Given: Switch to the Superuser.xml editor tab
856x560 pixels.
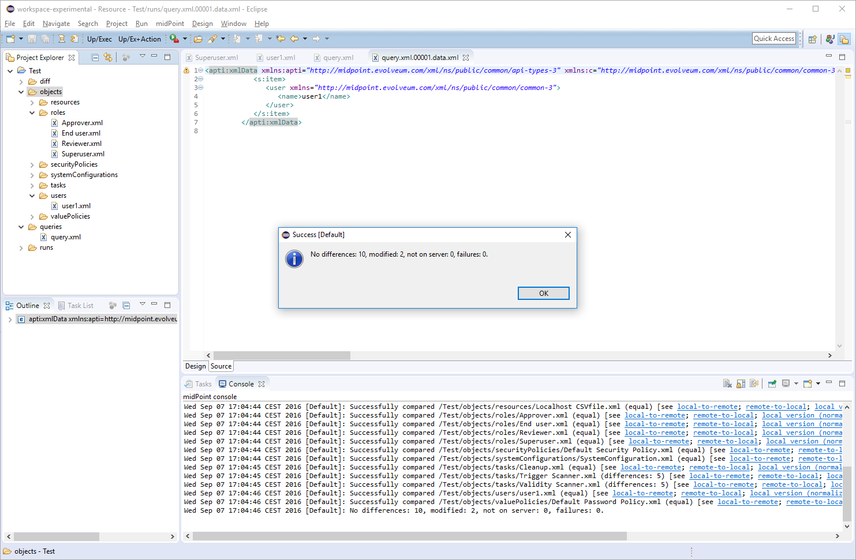Looking at the screenshot, I should 216,58.
